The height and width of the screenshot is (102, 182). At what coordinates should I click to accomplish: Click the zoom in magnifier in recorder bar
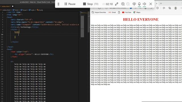point(123,4)
